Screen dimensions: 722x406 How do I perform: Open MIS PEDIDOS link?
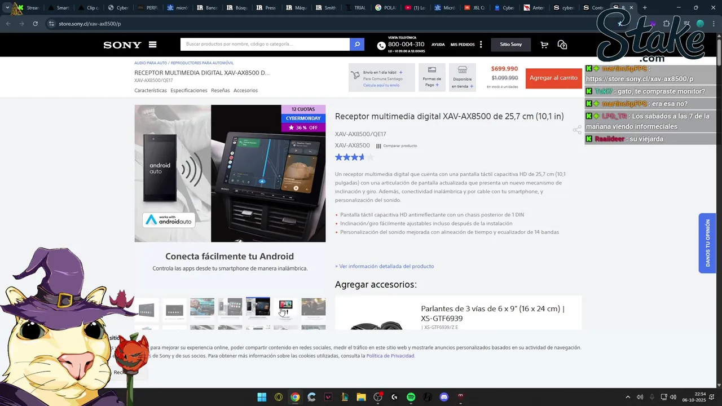pyautogui.click(x=463, y=45)
